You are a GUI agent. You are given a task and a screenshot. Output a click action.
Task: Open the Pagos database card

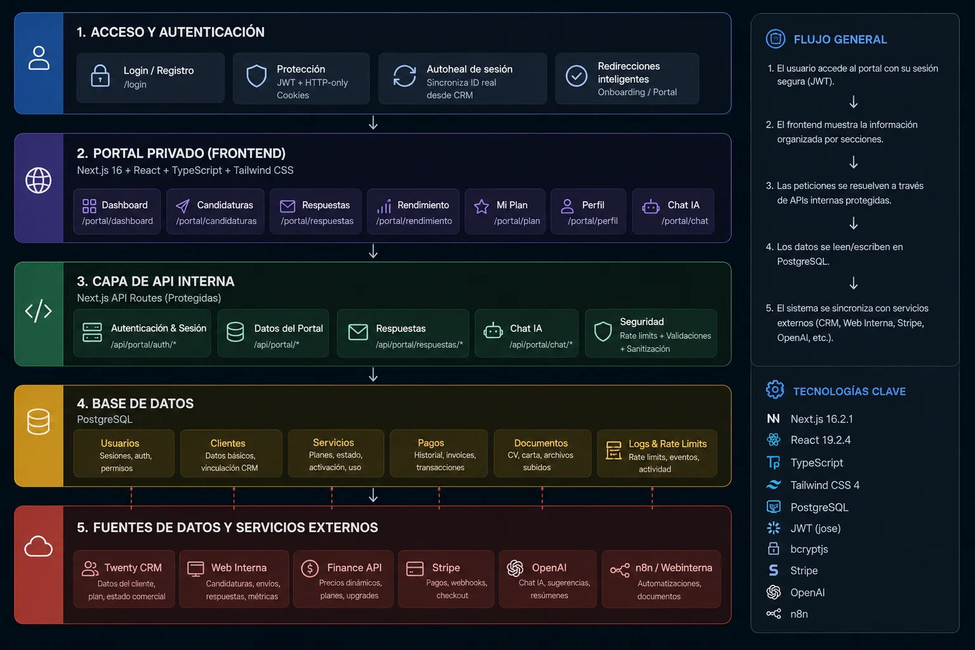(439, 453)
